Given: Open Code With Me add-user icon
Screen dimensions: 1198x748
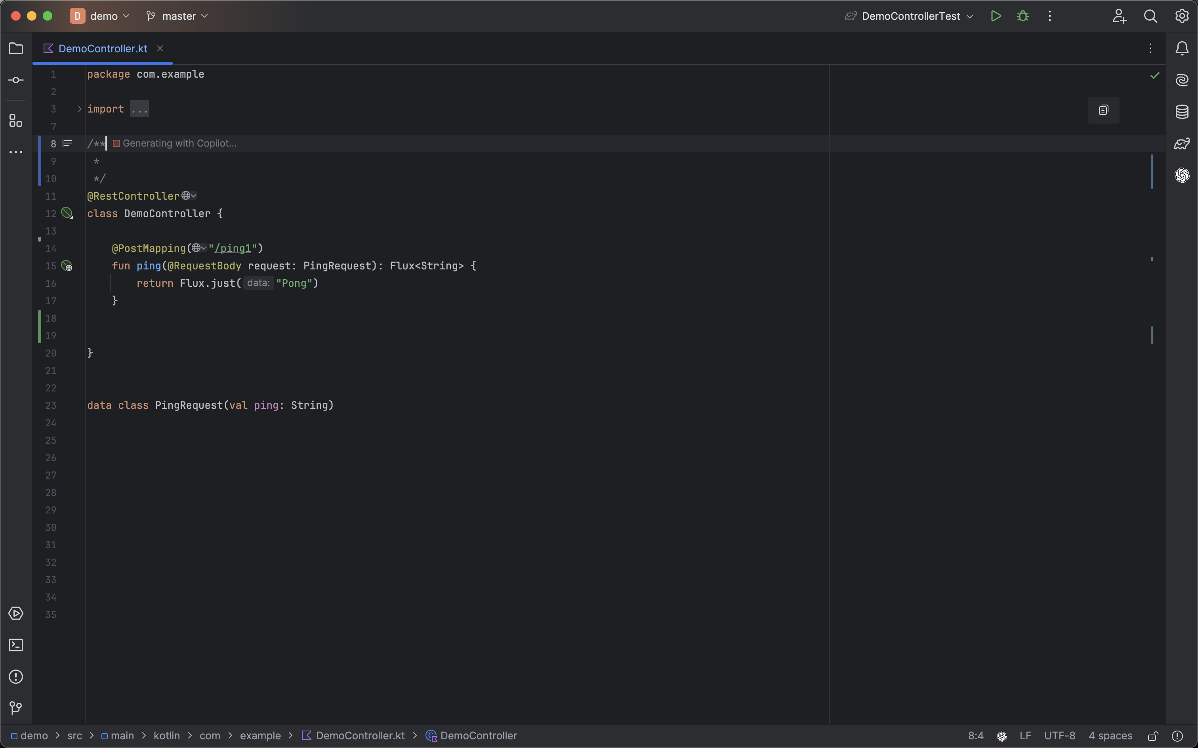Looking at the screenshot, I should point(1119,16).
